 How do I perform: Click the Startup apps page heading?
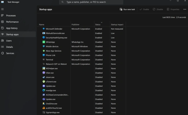coord(46,9)
